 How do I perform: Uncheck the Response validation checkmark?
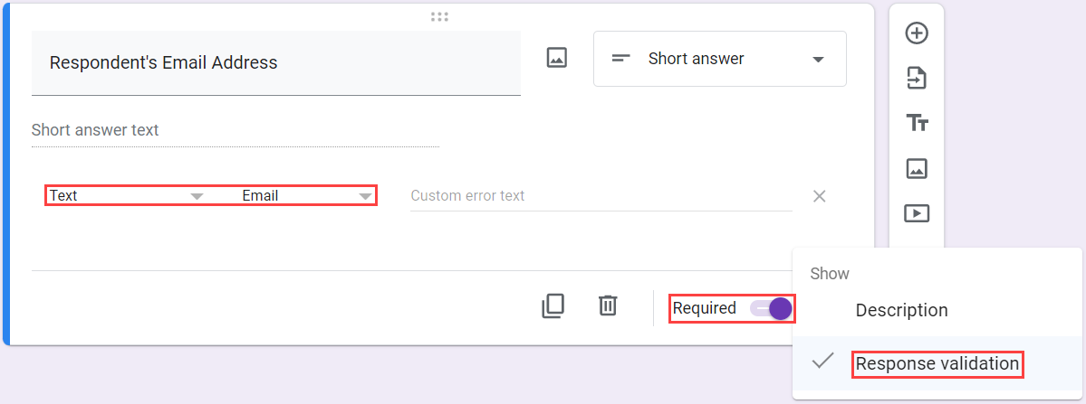point(822,361)
